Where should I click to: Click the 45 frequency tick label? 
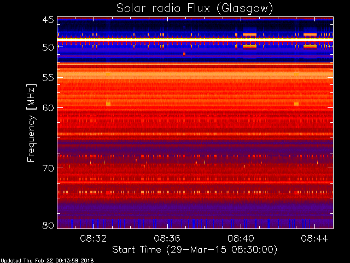(x=48, y=20)
